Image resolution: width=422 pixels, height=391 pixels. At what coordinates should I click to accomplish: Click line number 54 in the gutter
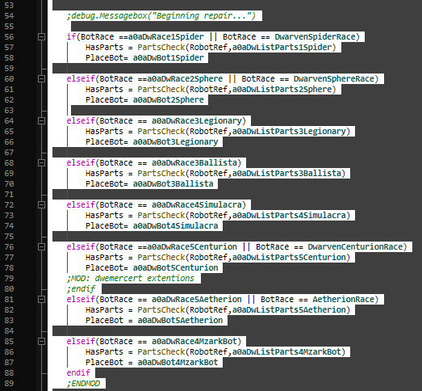[9, 16]
